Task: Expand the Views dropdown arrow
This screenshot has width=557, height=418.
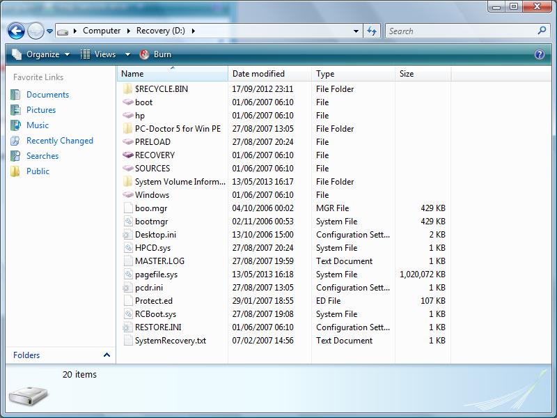Action: tap(127, 54)
